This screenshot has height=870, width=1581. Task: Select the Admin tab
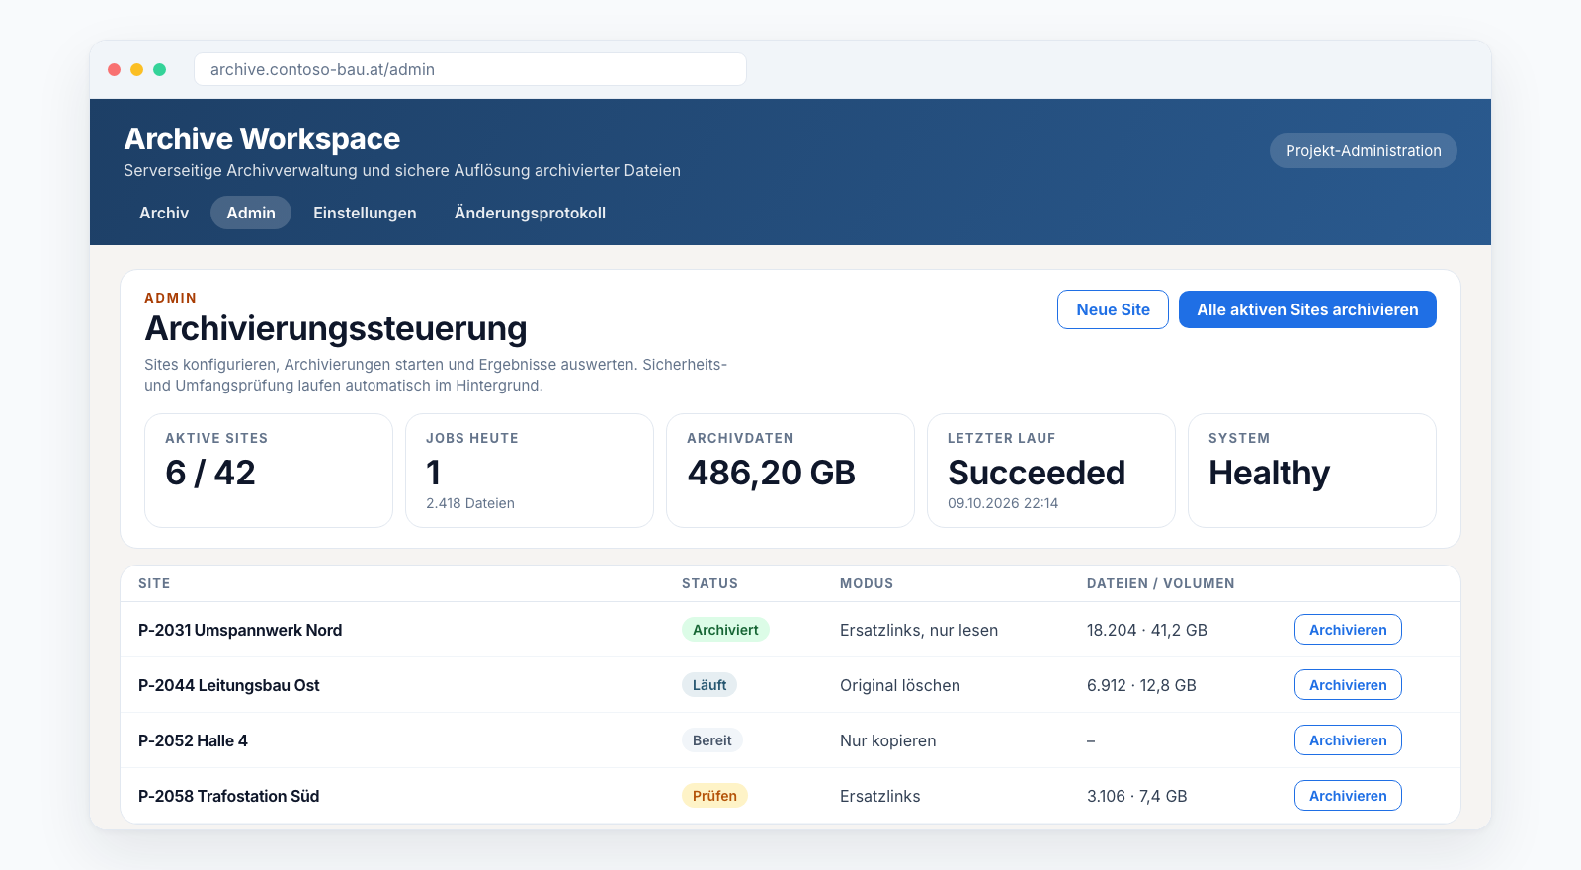pyautogui.click(x=251, y=213)
